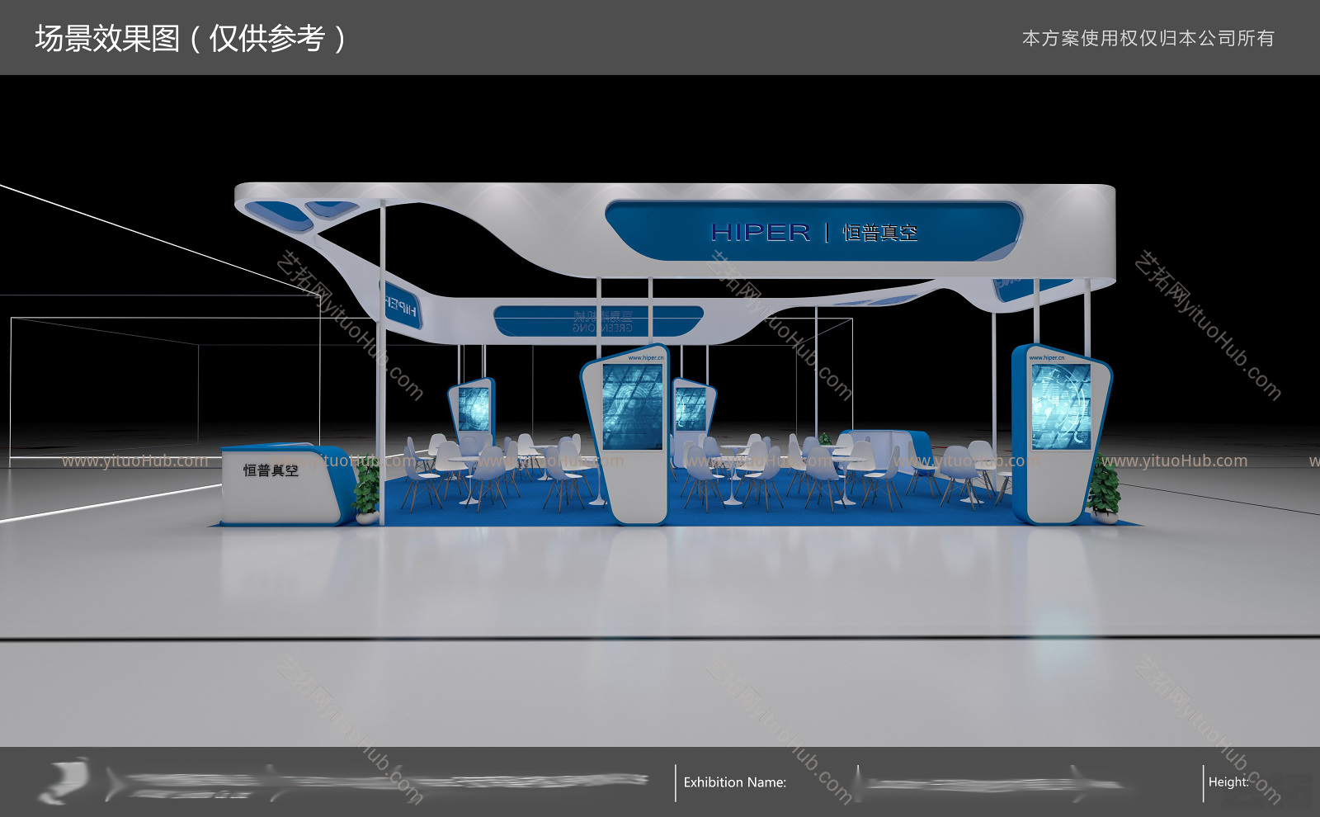Click www.hiper.cn on the center kiosk
Image resolution: width=1320 pixels, height=817 pixels.
(645, 357)
